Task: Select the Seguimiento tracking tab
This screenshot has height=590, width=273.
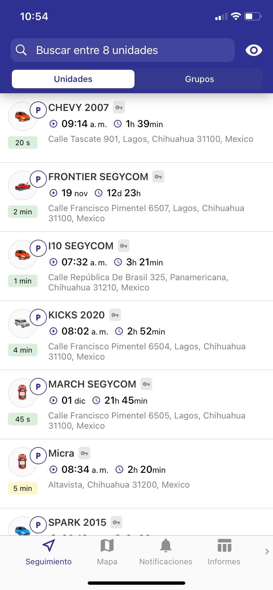Action: [48, 552]
